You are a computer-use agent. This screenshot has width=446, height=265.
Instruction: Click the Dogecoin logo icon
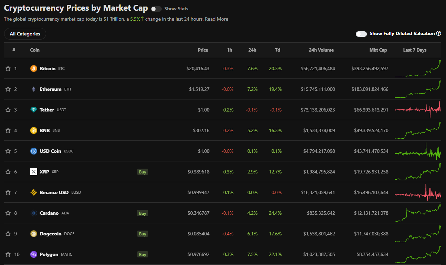click(34, 234)
